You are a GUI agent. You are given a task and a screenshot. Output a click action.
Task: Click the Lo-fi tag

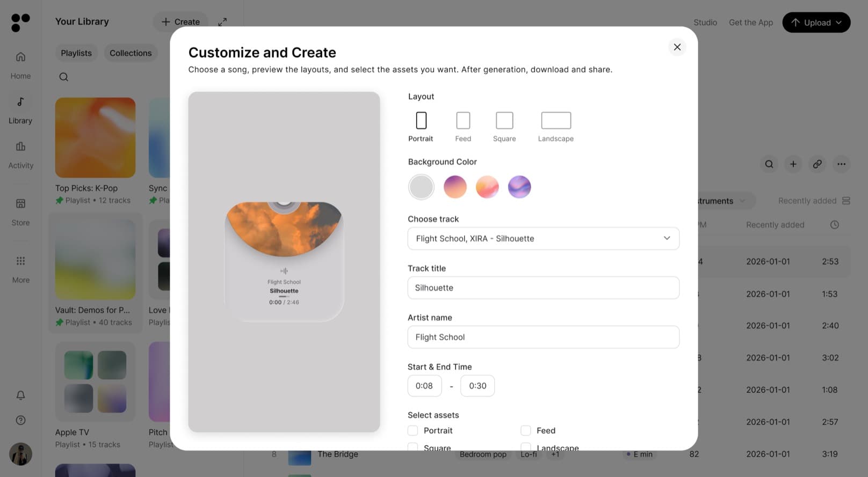pyautogui.click(x=529, y=454)
